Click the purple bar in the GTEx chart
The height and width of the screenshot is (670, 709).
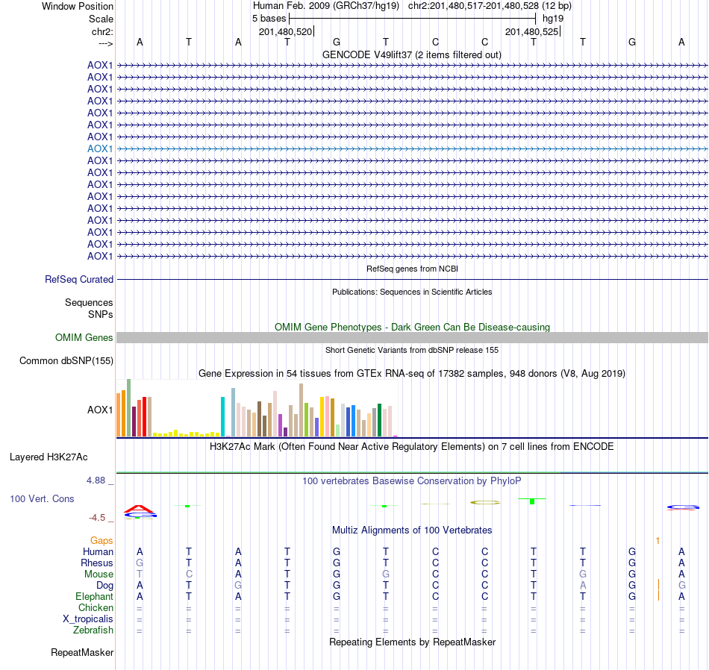click(x=281, y=425)
